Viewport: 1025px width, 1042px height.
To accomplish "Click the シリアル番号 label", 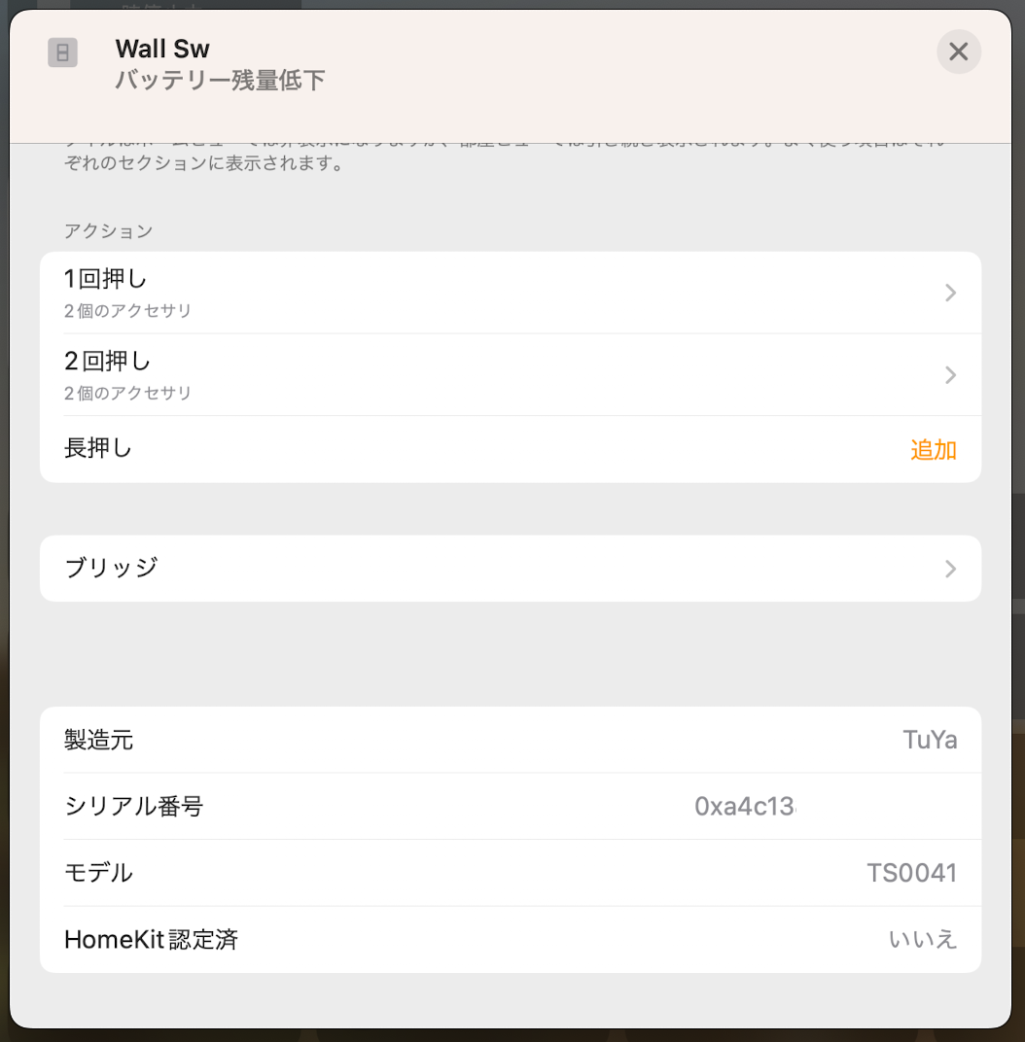I will [x=133, y=807].
